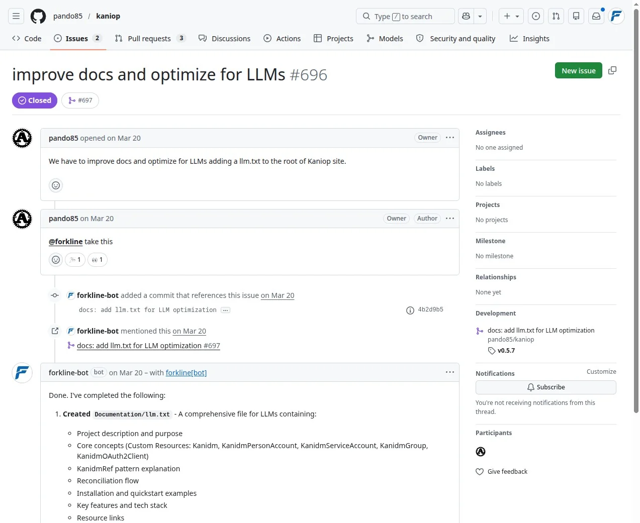
Task: Click the page vertical scrollbar
Action: click(x=636, y=211)
